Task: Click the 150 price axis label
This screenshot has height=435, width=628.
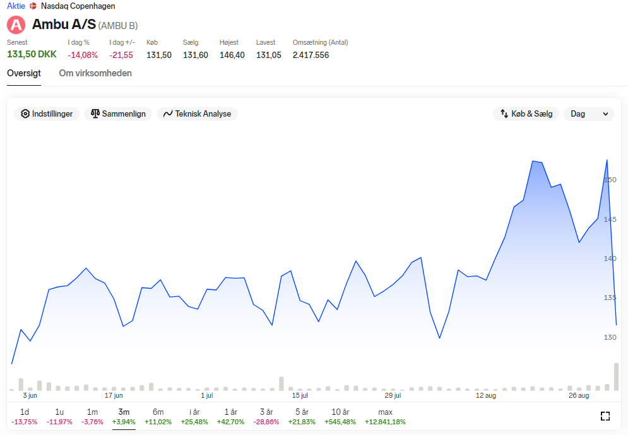Action: coord(610,180)
